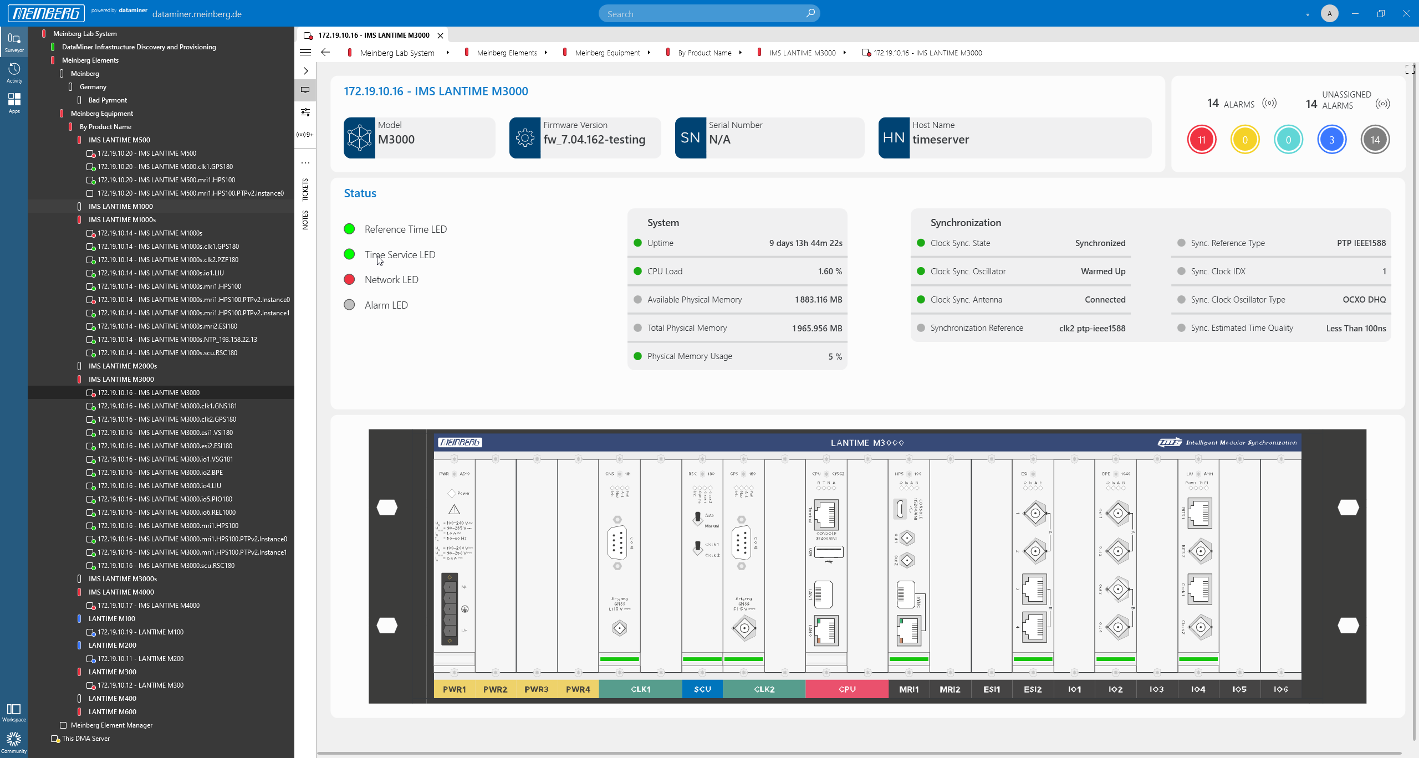Click the Reference Time LED indicator
Image resolution: width=1419 pixels, height=758 pixels.
[x=349, y=229]
